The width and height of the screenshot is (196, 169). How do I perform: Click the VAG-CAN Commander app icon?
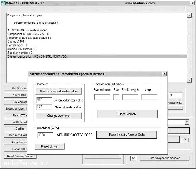click(x=3, y=3)
